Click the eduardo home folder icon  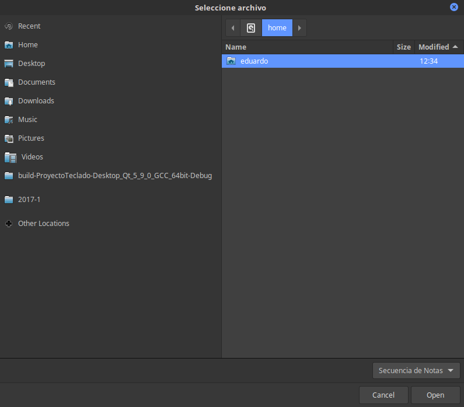[231, 61]
